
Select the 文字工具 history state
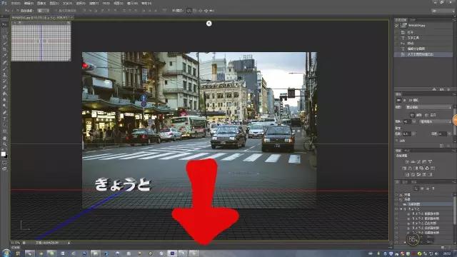[x=423, y=38]
